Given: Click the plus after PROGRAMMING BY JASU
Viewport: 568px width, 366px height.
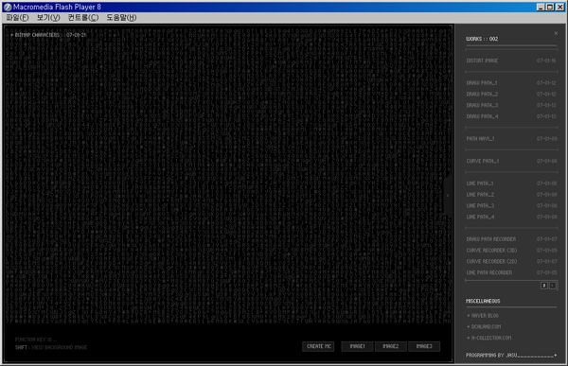Looking at the screenshot, I should [556, 356].
